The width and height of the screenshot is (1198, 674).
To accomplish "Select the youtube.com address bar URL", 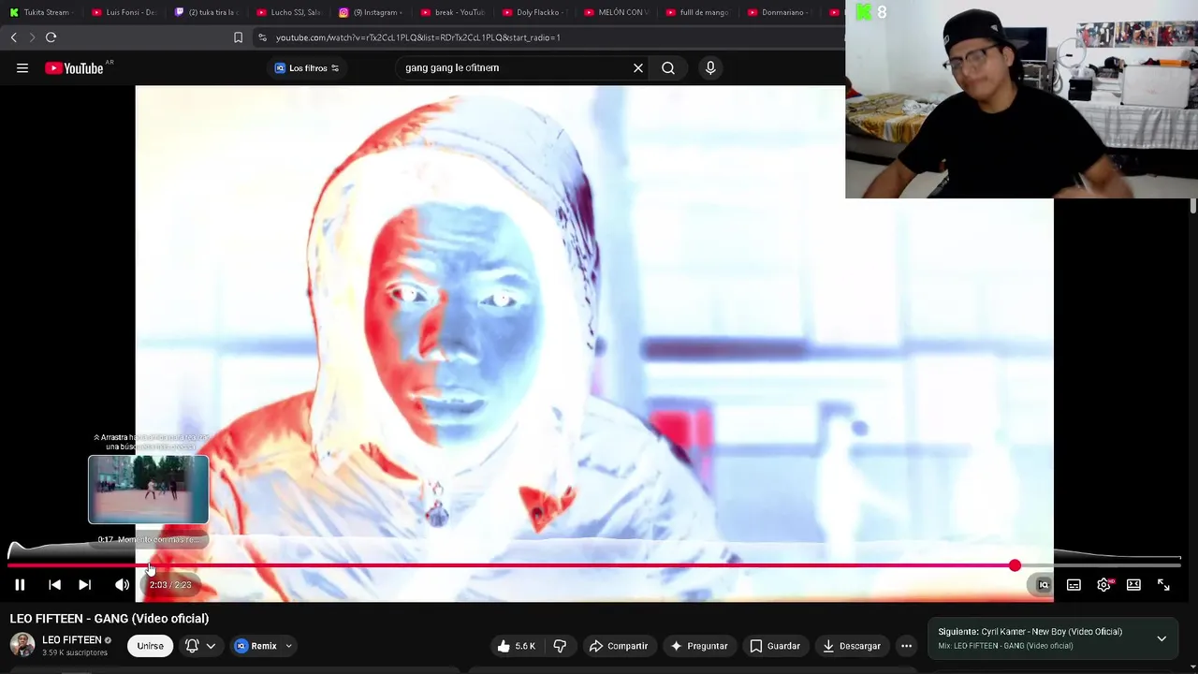I will coord(417,37).
